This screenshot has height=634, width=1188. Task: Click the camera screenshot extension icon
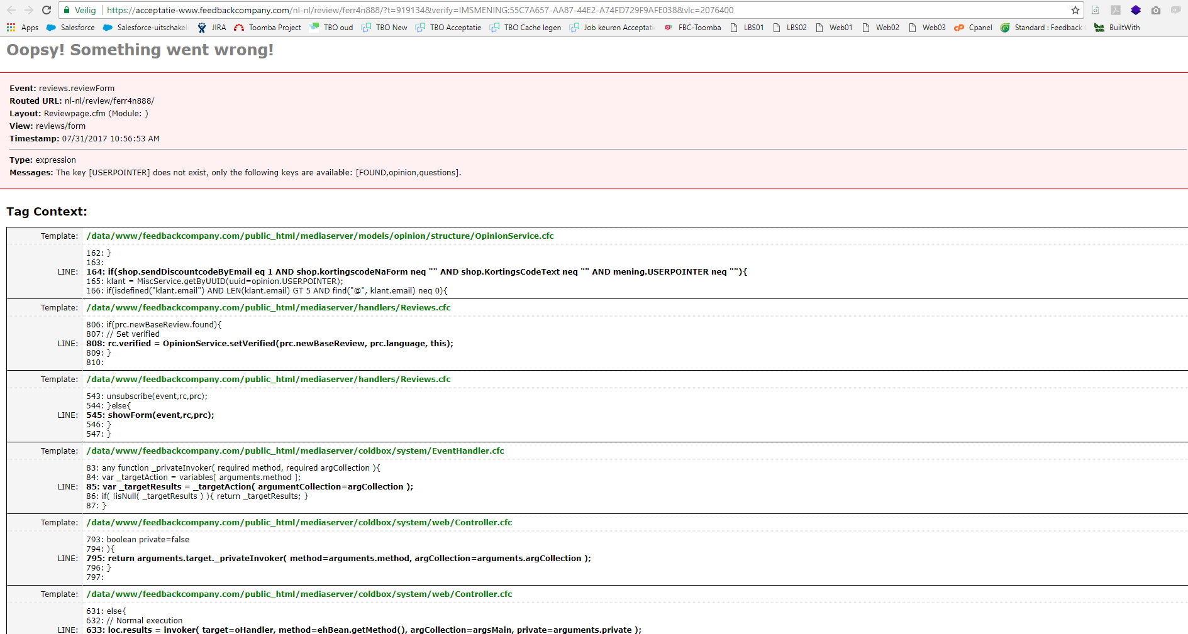(x=1156, y=10)
